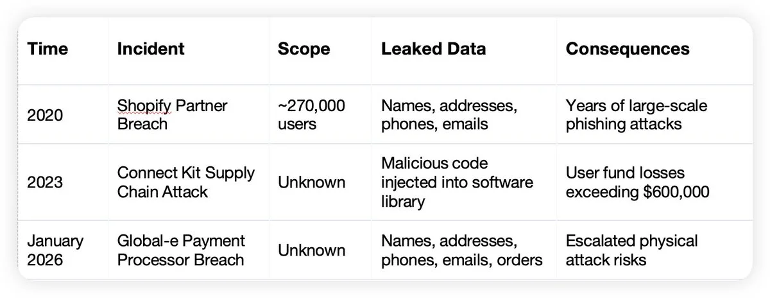770x298 pixels.
Task: Click the Unknown scope cell for Global-e
Action: 311,250
